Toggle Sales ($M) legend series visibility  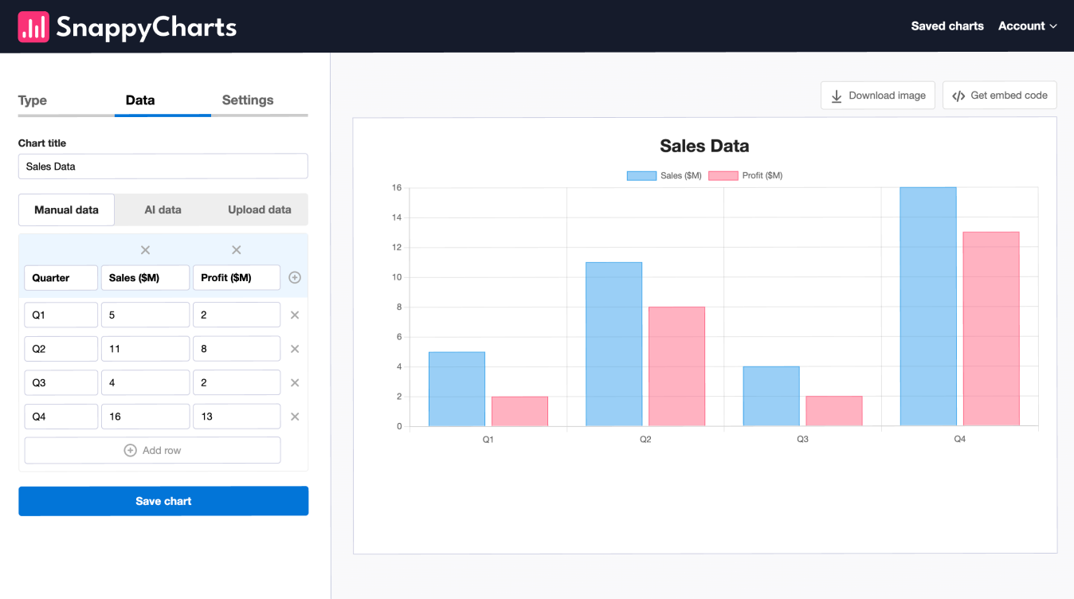pyautogui.click(x=664, y=175)
